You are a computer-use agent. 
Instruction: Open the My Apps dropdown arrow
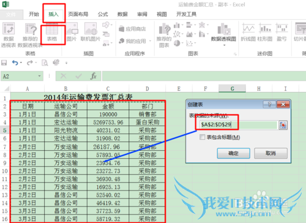150,41
